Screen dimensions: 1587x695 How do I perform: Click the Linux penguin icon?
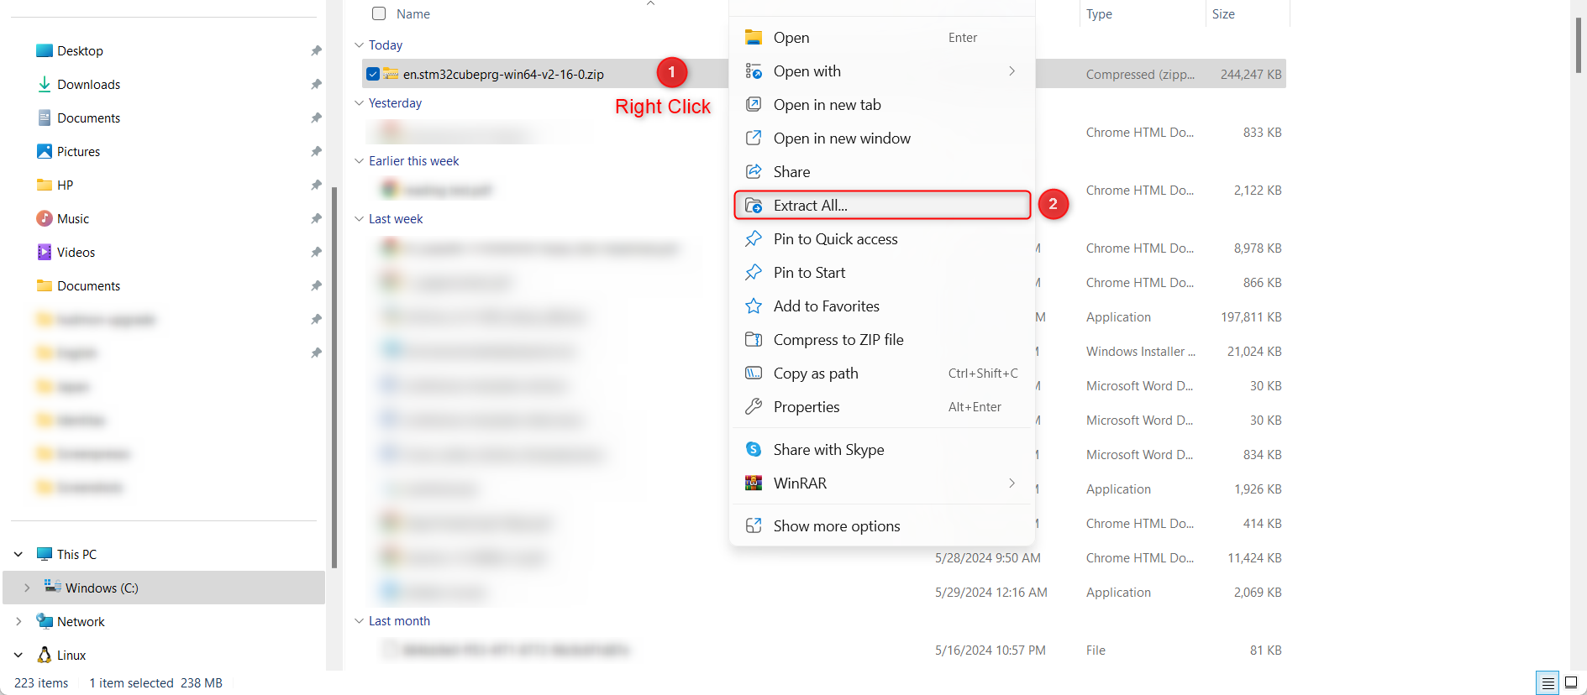(45, 655)
